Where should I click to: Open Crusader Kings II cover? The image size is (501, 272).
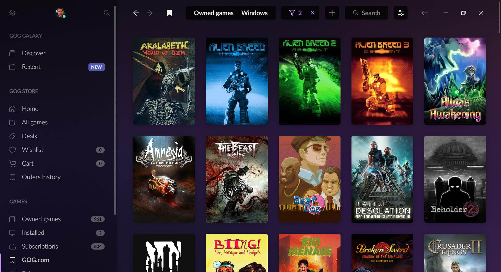(455, 253)
